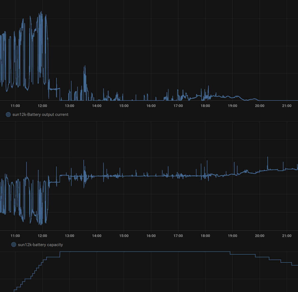Select the 21:00 label on the middle chart axis
This screenshot has width=298, height=292.
[x=287, y=236]
